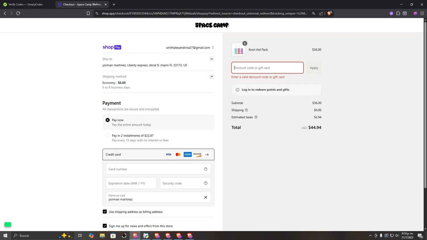The image size is (427, 240).
Task: Expand the Shipping method section
Action: [x=212, y=76]
